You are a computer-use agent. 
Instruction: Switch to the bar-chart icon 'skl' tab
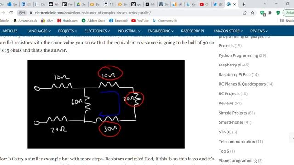click(x=177, y=4)
